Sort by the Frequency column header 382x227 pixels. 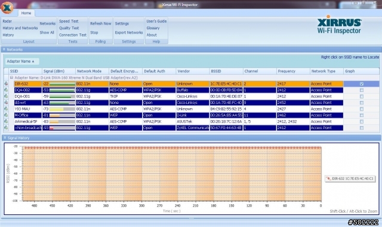tap(293, 71)
